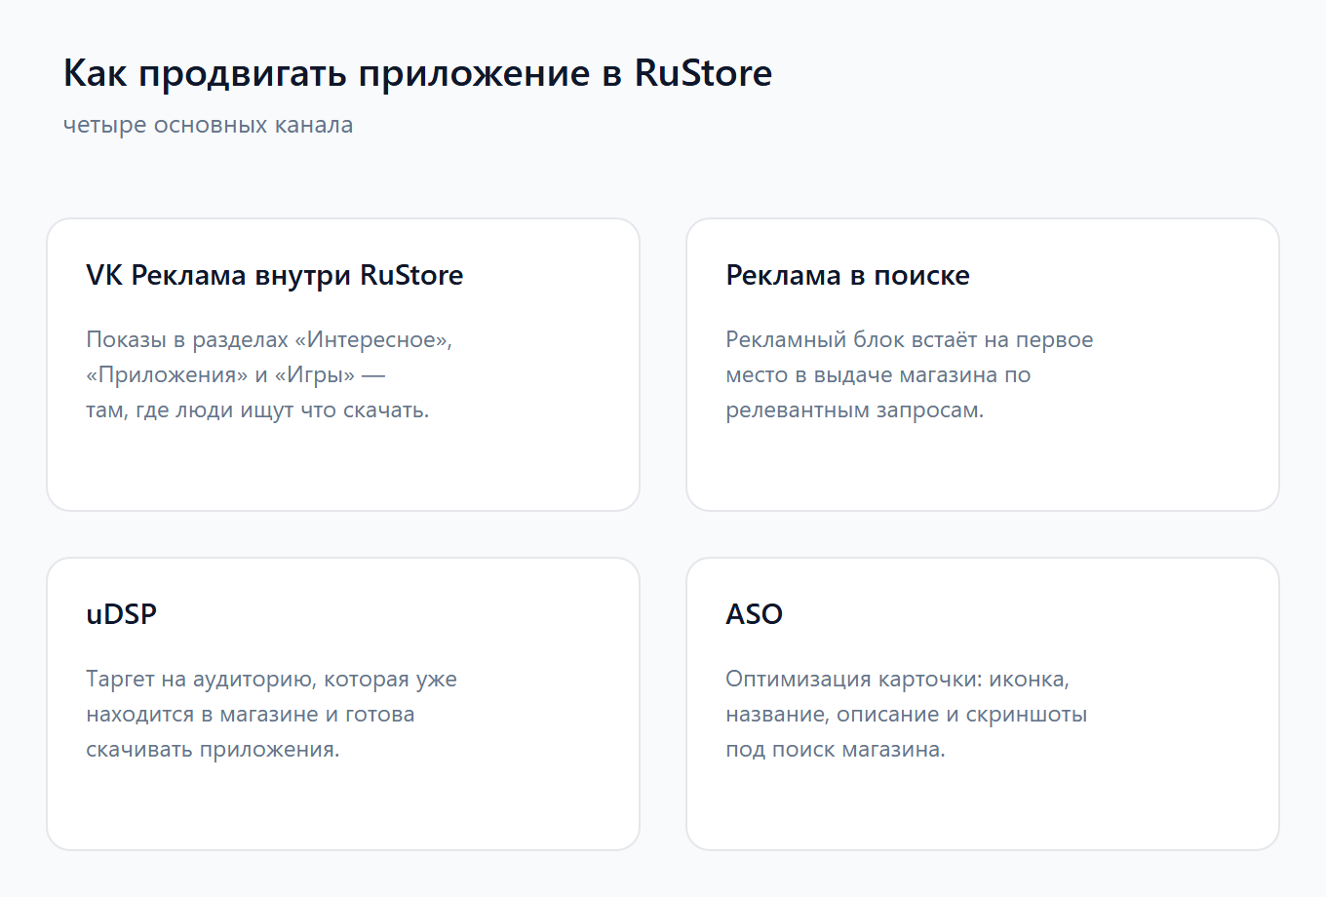Open the ASO card
Image resolution: width=1326 pixels, height=897 pixels.
pos(983,704)
